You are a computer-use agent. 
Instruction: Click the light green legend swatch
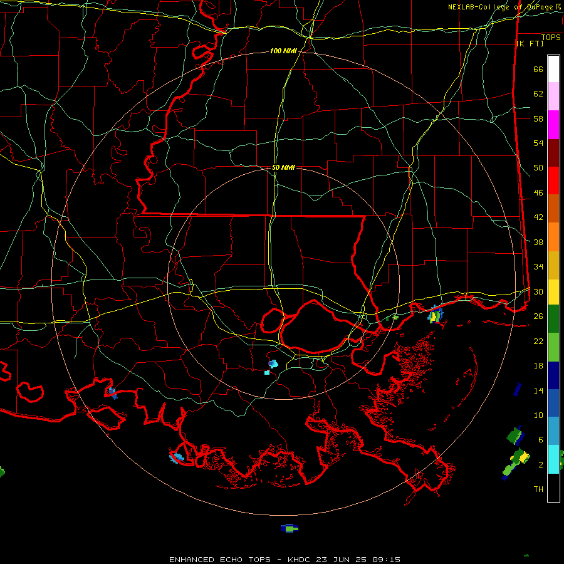(553, 347)
